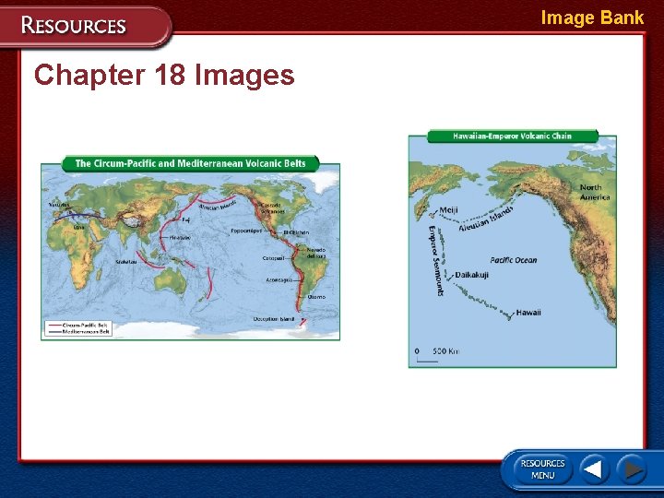This screenshot has width=664, height=498.
Task: Click the Image Bank heading
Action: (x=592, y=18)
